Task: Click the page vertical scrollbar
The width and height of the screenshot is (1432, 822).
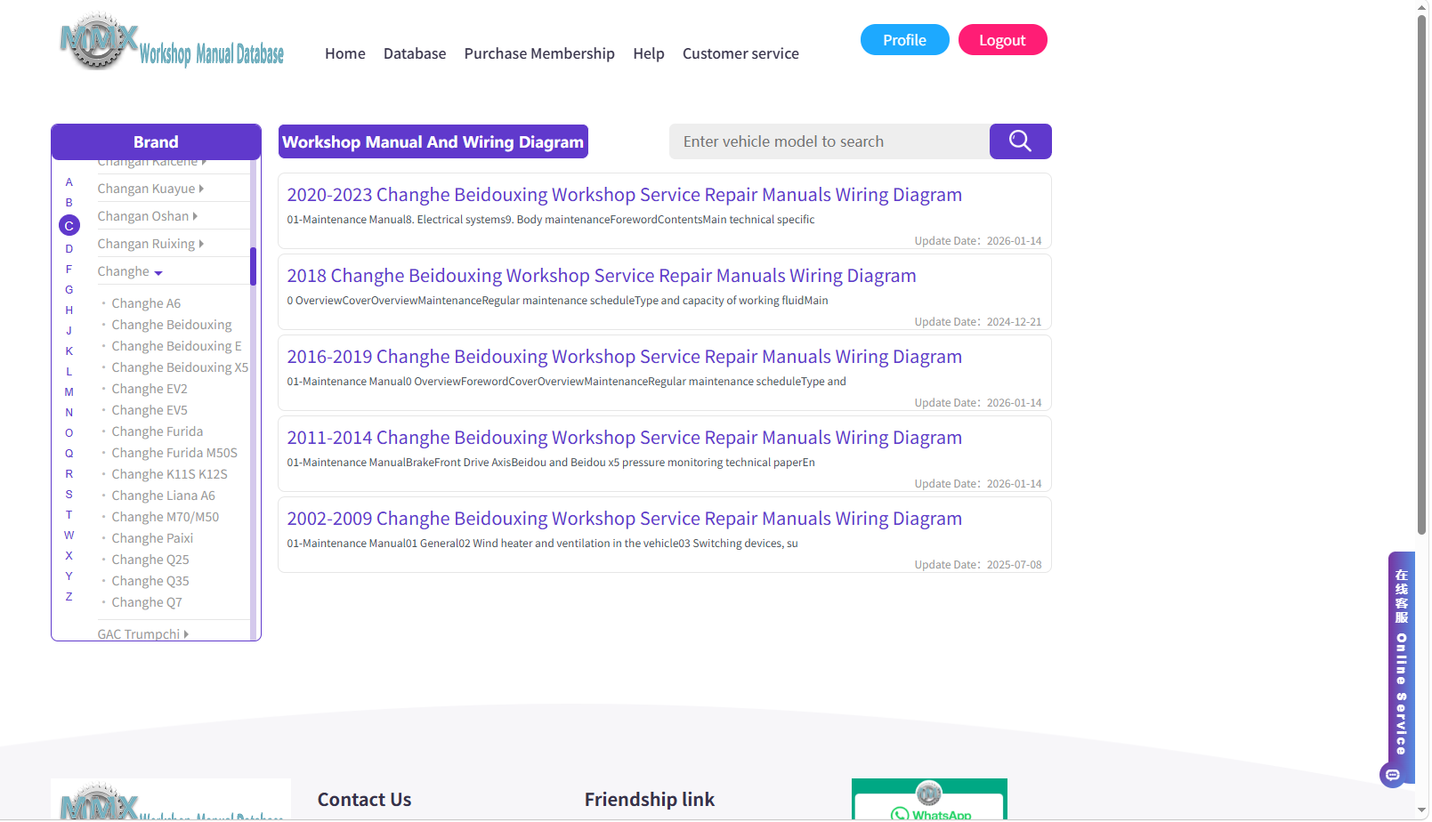Action: coord(1422,276)
